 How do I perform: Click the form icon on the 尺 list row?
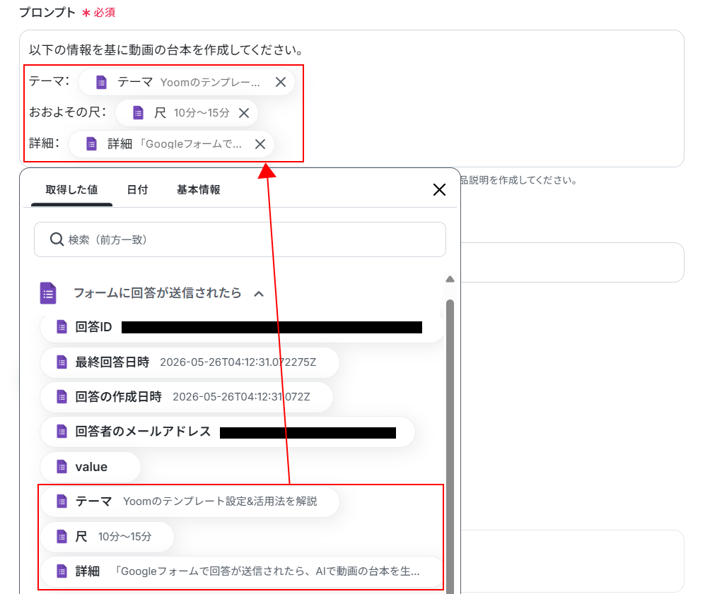(62, 536)
